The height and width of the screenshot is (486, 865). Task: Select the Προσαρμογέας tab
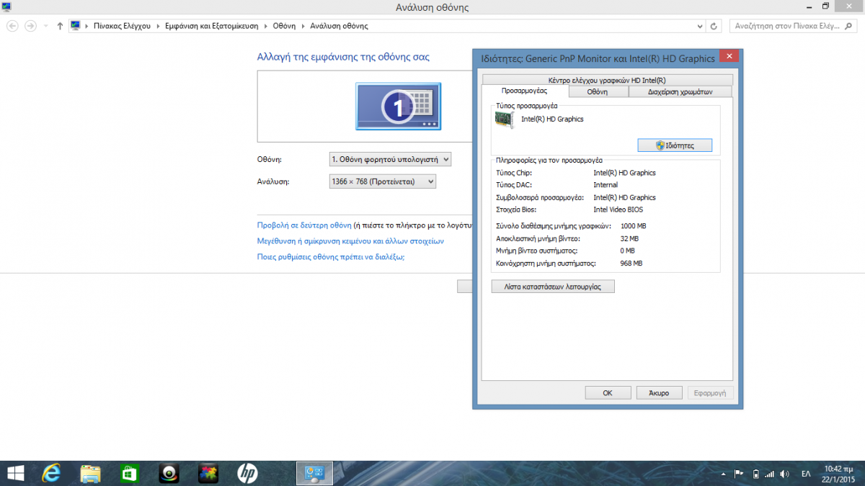524,91
